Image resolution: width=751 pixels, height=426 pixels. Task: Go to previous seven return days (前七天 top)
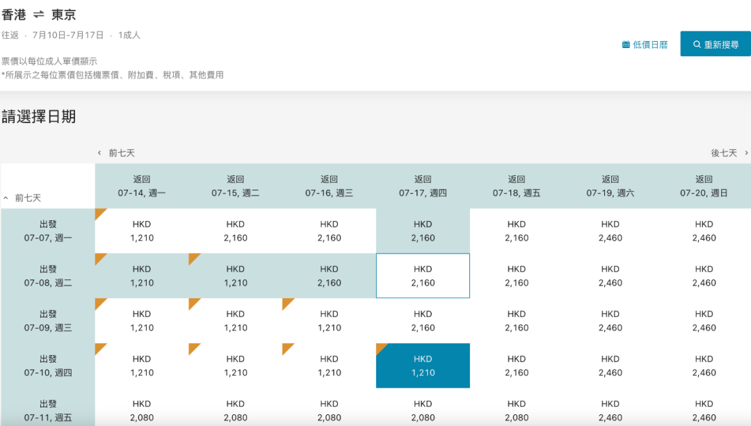[116, 153]
